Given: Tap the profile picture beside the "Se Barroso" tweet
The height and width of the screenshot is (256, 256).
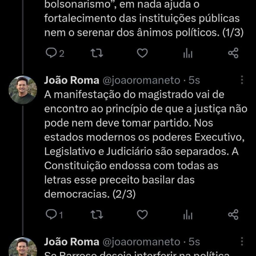Looking at the screenshot, I should 23,247.
